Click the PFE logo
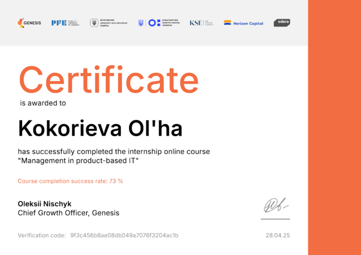This screenshot has width=361, height=255. [65, 23]
